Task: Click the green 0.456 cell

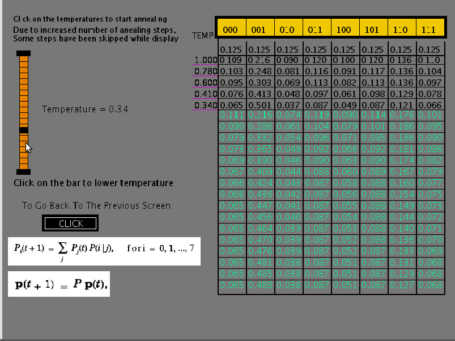Action: pyautogui.click(x=260, y=217)
